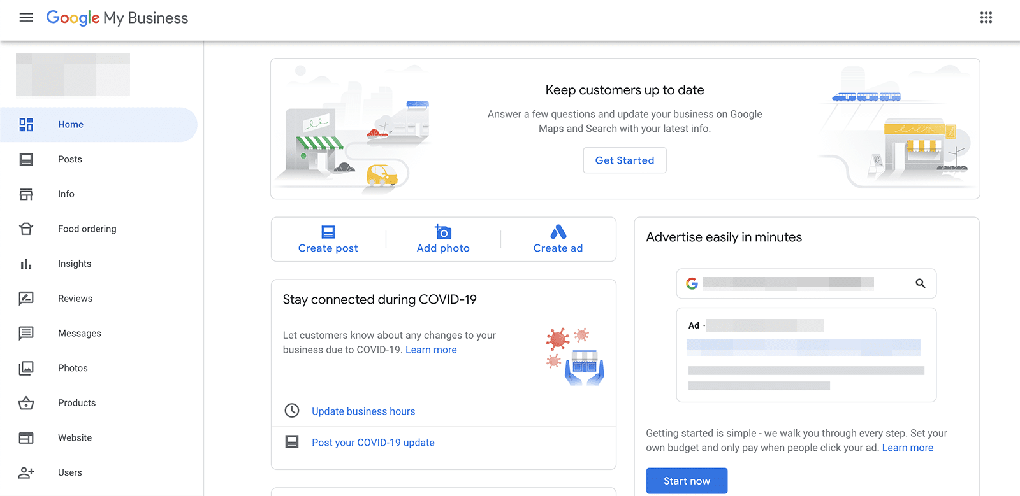This screenshot has width=1020, height=496.
Task: Click the Create post icon
Action: coord(328,232)
